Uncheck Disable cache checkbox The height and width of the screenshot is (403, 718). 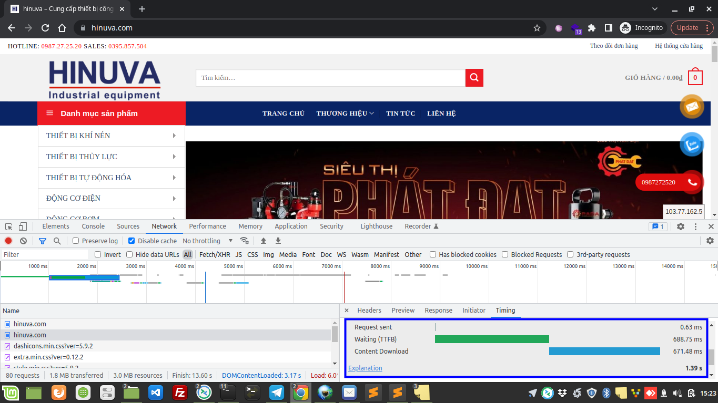coord(132,241)
